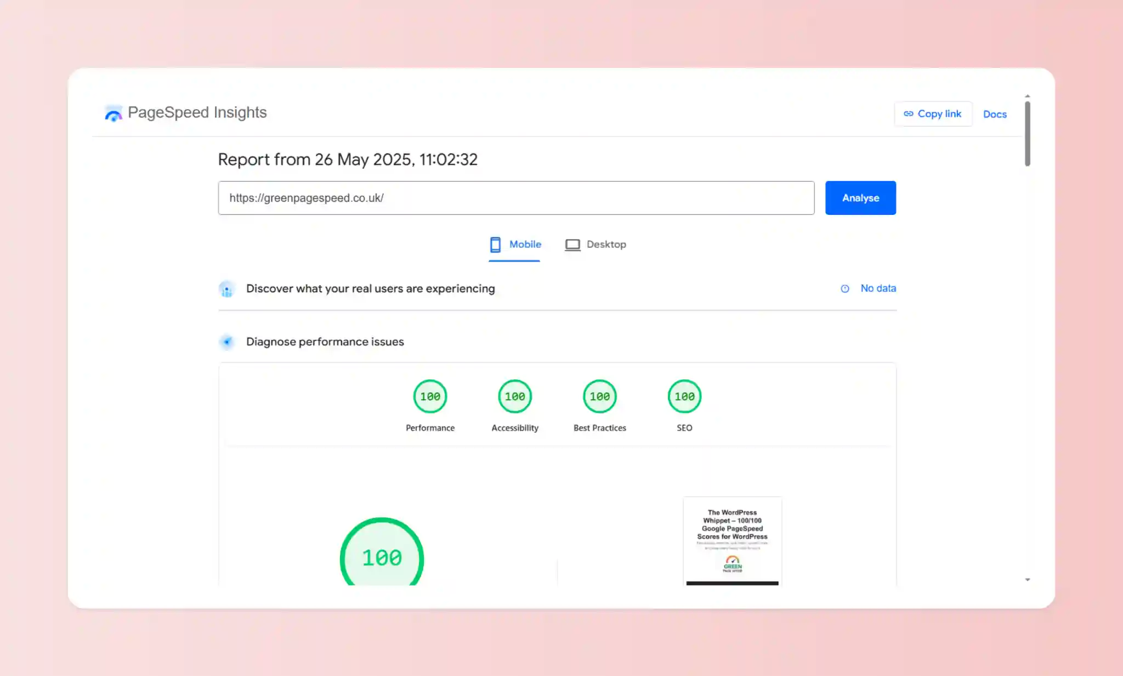The height and width of the screenshot is (676, 1123).
Task: Jump to the Performance score gauge
Action: 430,396
